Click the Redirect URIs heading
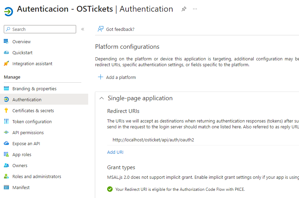Viewport: 299px width, 198px height. (123, 111)
